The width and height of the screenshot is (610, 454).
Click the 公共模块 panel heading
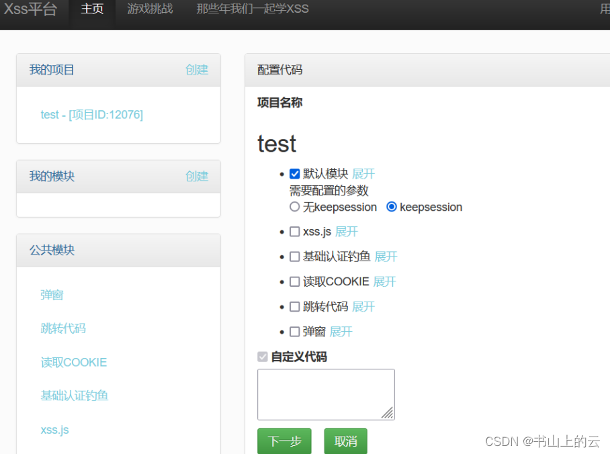(x=52, y=250)
